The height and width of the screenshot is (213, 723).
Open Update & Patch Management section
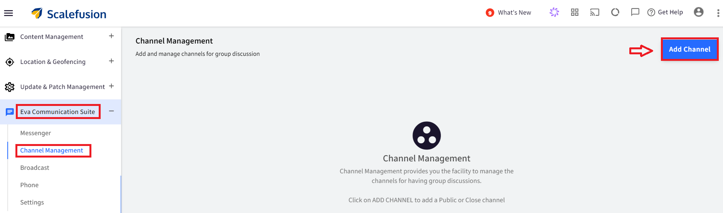(62, 87)
